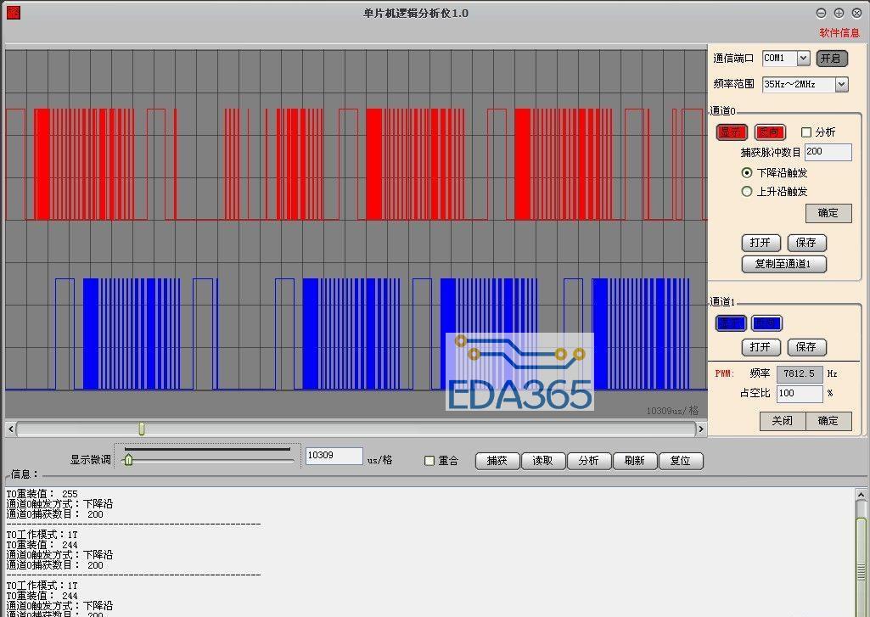Enable the 分析 checkbox in channel 0
This screenshot has height=617, width=870.
(x=806, y=132)
